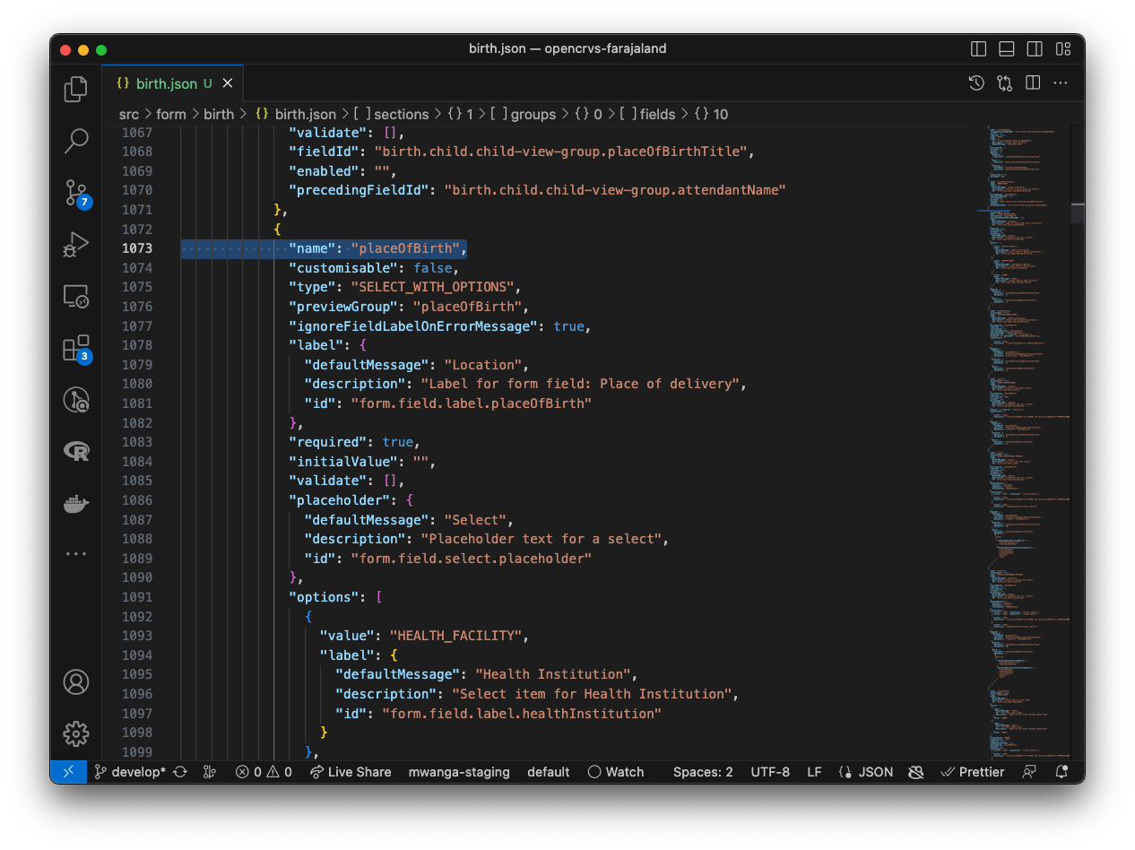The width and height of the screenshot is (1135, 850).
Task: Click the Live Share status button
Action: pos(351,772)
